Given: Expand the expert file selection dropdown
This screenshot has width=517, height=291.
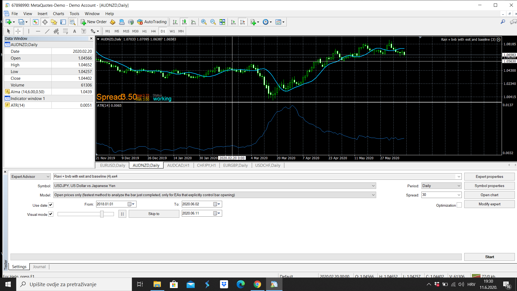Looking at the screenshot, I should [x=459, y=176].
